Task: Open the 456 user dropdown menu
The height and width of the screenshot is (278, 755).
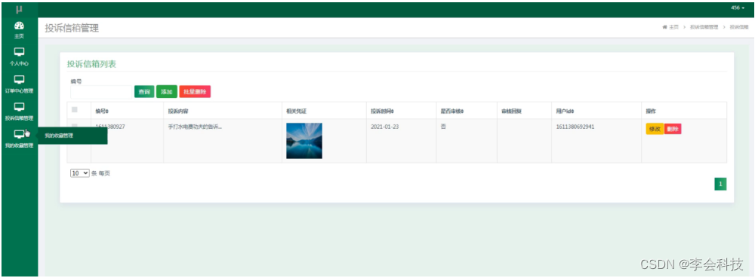Action: point(738,8)
